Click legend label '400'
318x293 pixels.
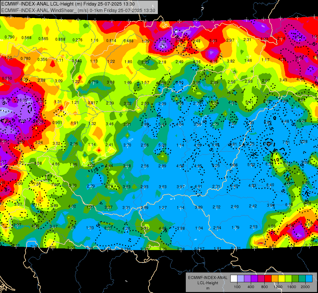coord(251,287)
